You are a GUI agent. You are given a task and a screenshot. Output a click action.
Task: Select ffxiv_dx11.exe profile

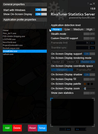coord(25,33)
